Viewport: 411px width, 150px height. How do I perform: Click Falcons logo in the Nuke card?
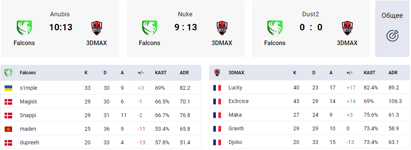(x=149, y=28)
